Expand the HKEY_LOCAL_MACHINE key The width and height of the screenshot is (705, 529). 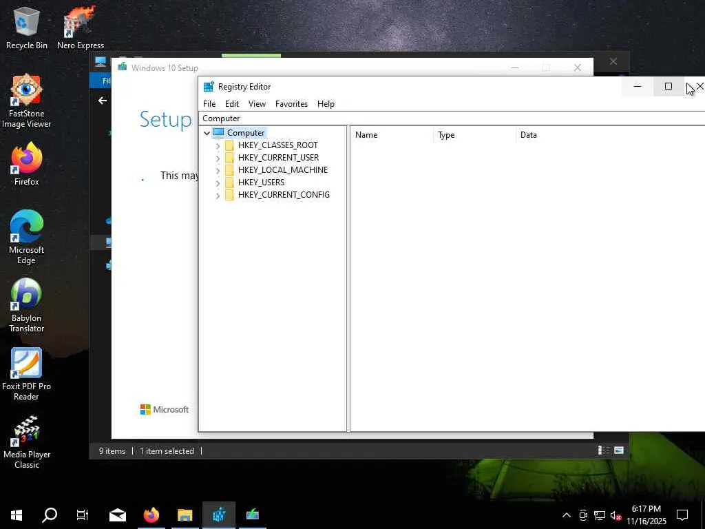coord(218,171)
